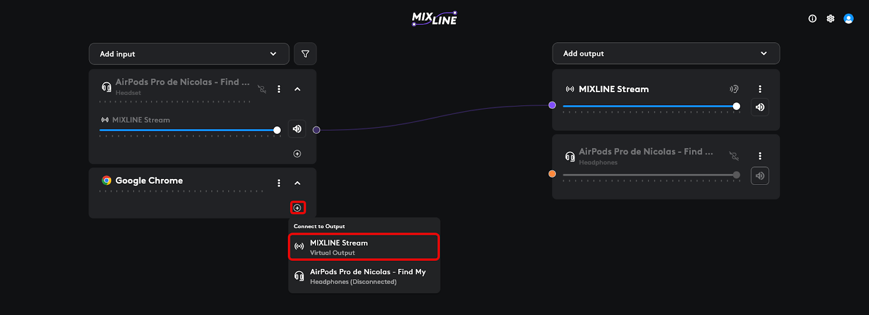Screen dimensions: 869x315
Task: Collapse the AirPods Pro input card
Action: pyautogui.click(x=298, y=89)
